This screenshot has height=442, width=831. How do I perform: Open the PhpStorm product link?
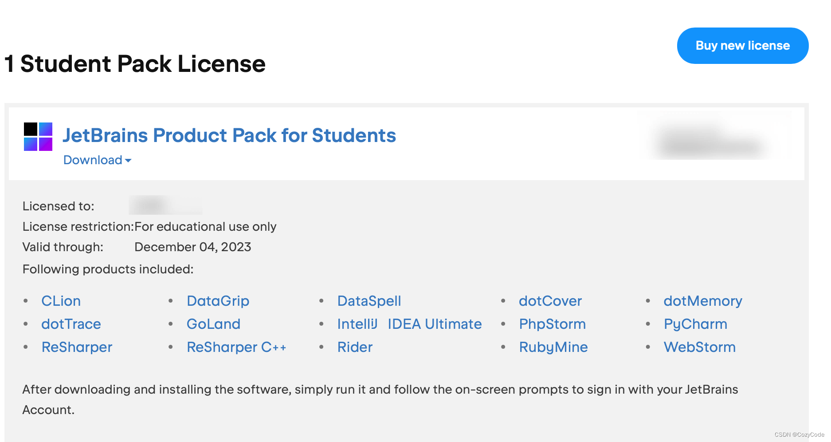(552, 324)
